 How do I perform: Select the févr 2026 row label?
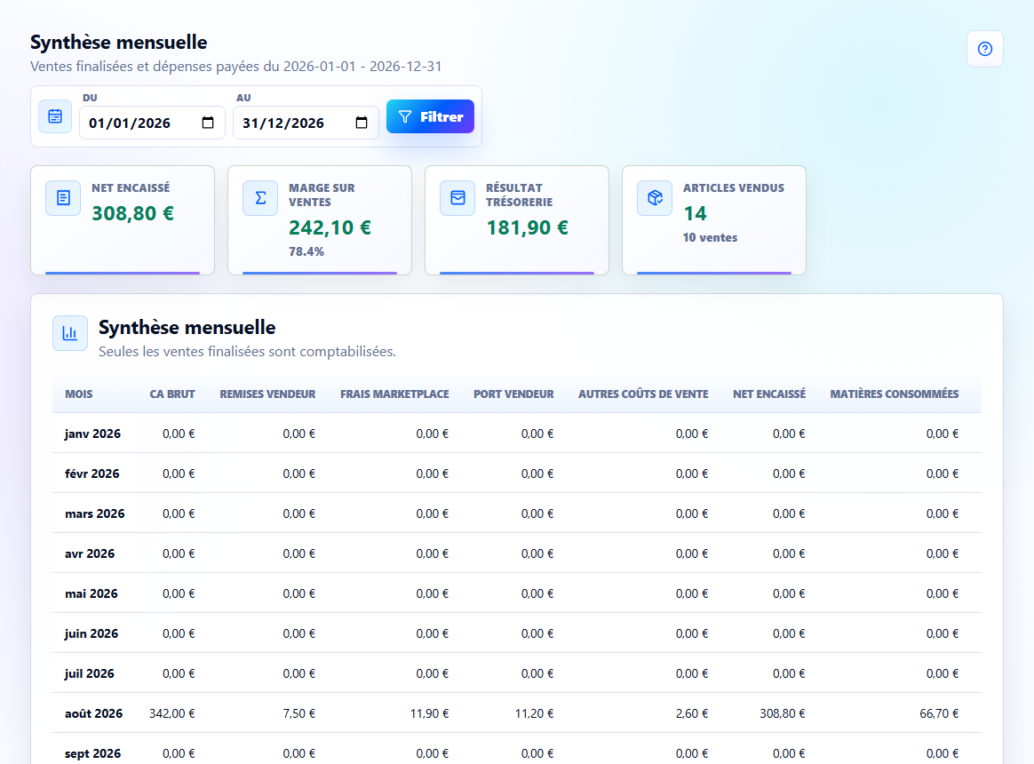point(91,474)
